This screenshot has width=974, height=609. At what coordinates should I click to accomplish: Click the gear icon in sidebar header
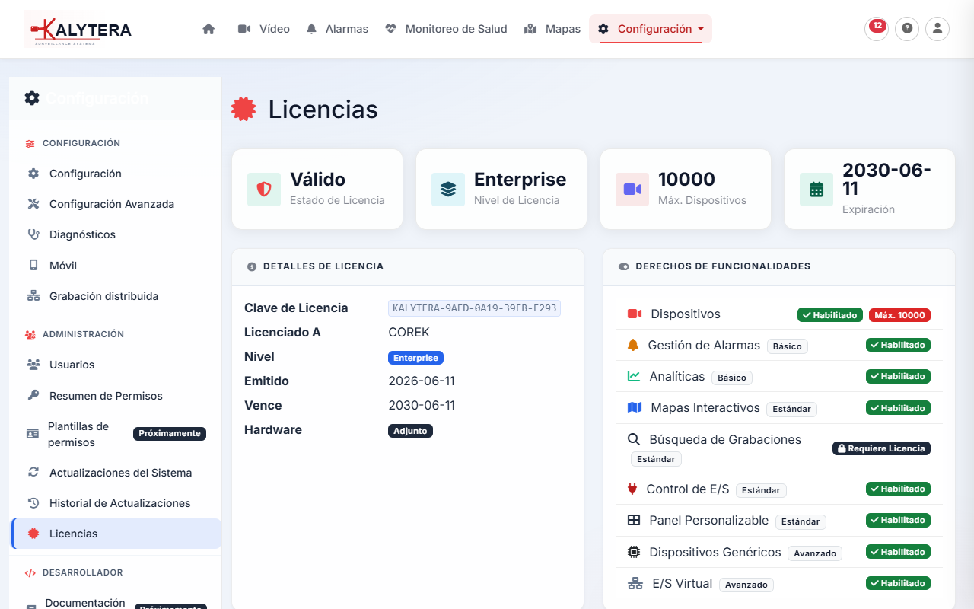pyautogui.click(x=32, y=98)
